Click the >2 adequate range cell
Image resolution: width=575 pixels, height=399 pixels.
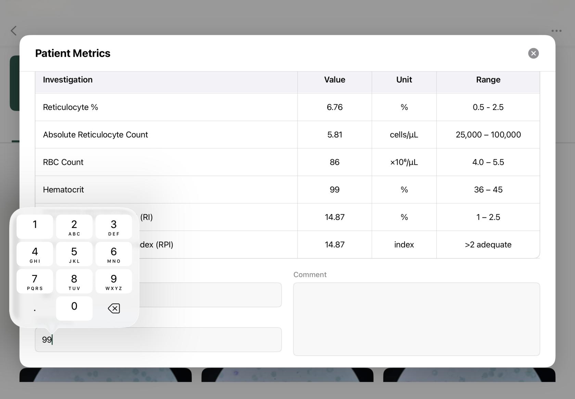coord(488,245)
